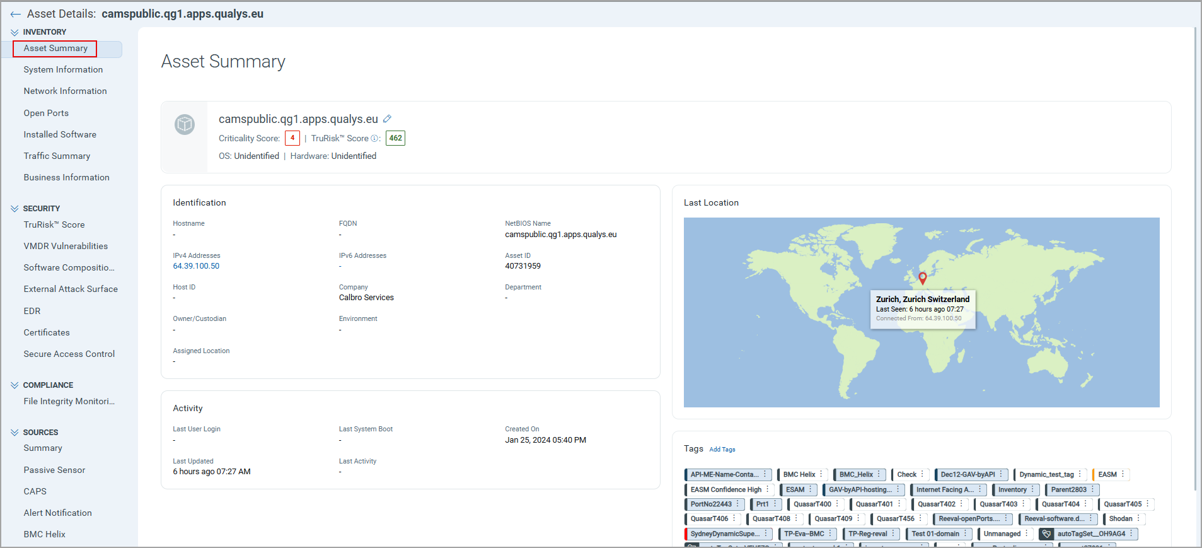Open kebab menu on QuasarT400 tag
1202x548 pixels.
click(x=837, y=504)
